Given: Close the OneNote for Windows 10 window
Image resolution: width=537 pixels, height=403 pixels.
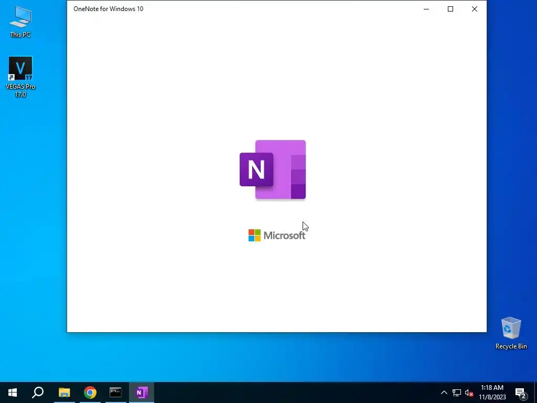Looking at the screenshot, I should coord(474,9).
